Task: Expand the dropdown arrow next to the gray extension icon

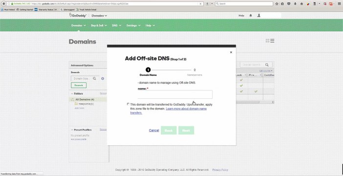Action: [319, 4]
